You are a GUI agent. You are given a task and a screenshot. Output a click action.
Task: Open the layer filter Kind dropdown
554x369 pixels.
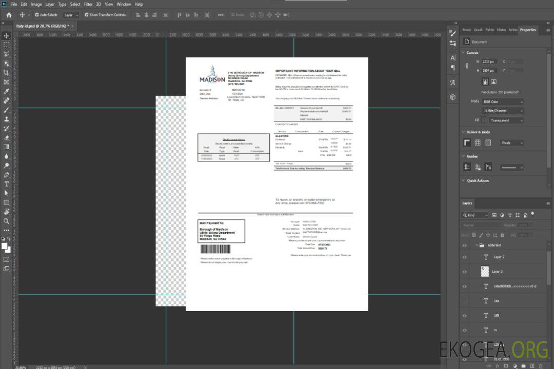475,215
